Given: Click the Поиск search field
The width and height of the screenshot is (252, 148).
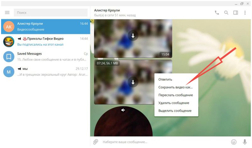Looking at the screenshot, I should [51, 13].
